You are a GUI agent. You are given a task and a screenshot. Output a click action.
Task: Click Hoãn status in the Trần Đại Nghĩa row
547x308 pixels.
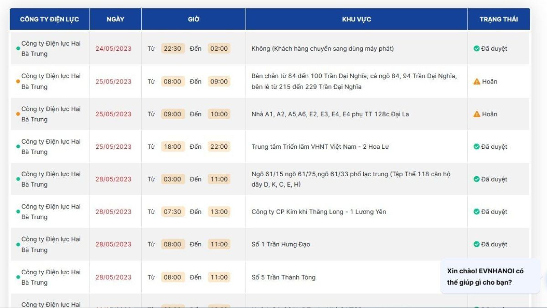coord(490,82)
